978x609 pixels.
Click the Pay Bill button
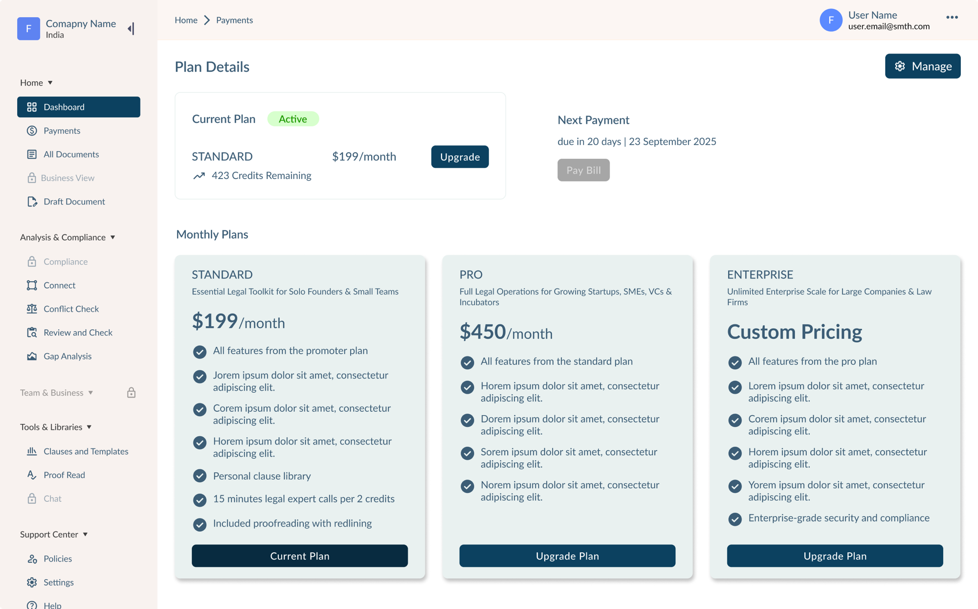(x=583, y=170)
